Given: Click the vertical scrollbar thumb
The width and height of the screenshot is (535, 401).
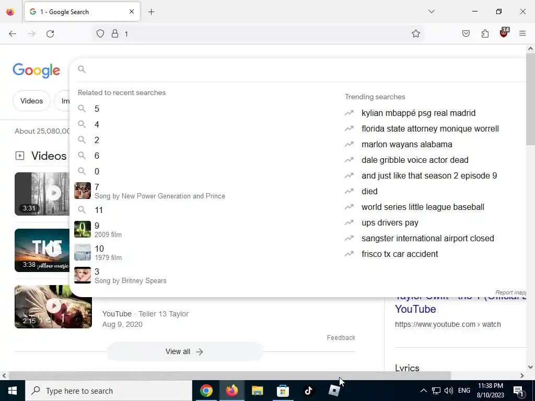Looking at the screenshot, I should (530, 99).
